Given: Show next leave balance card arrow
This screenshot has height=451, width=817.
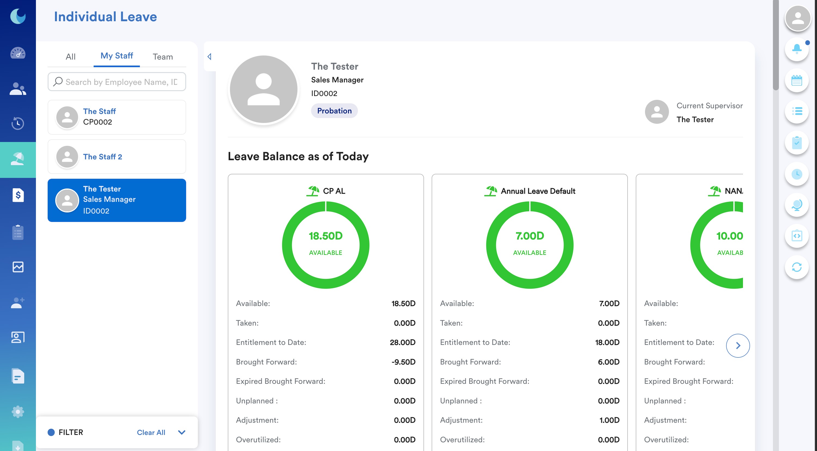Looking at the screenshot, I should tap(738, 345).
